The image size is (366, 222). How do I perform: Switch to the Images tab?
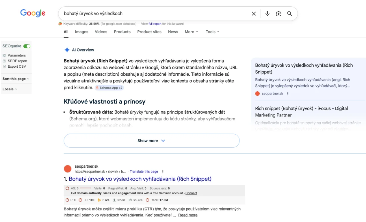pos(81,32)
